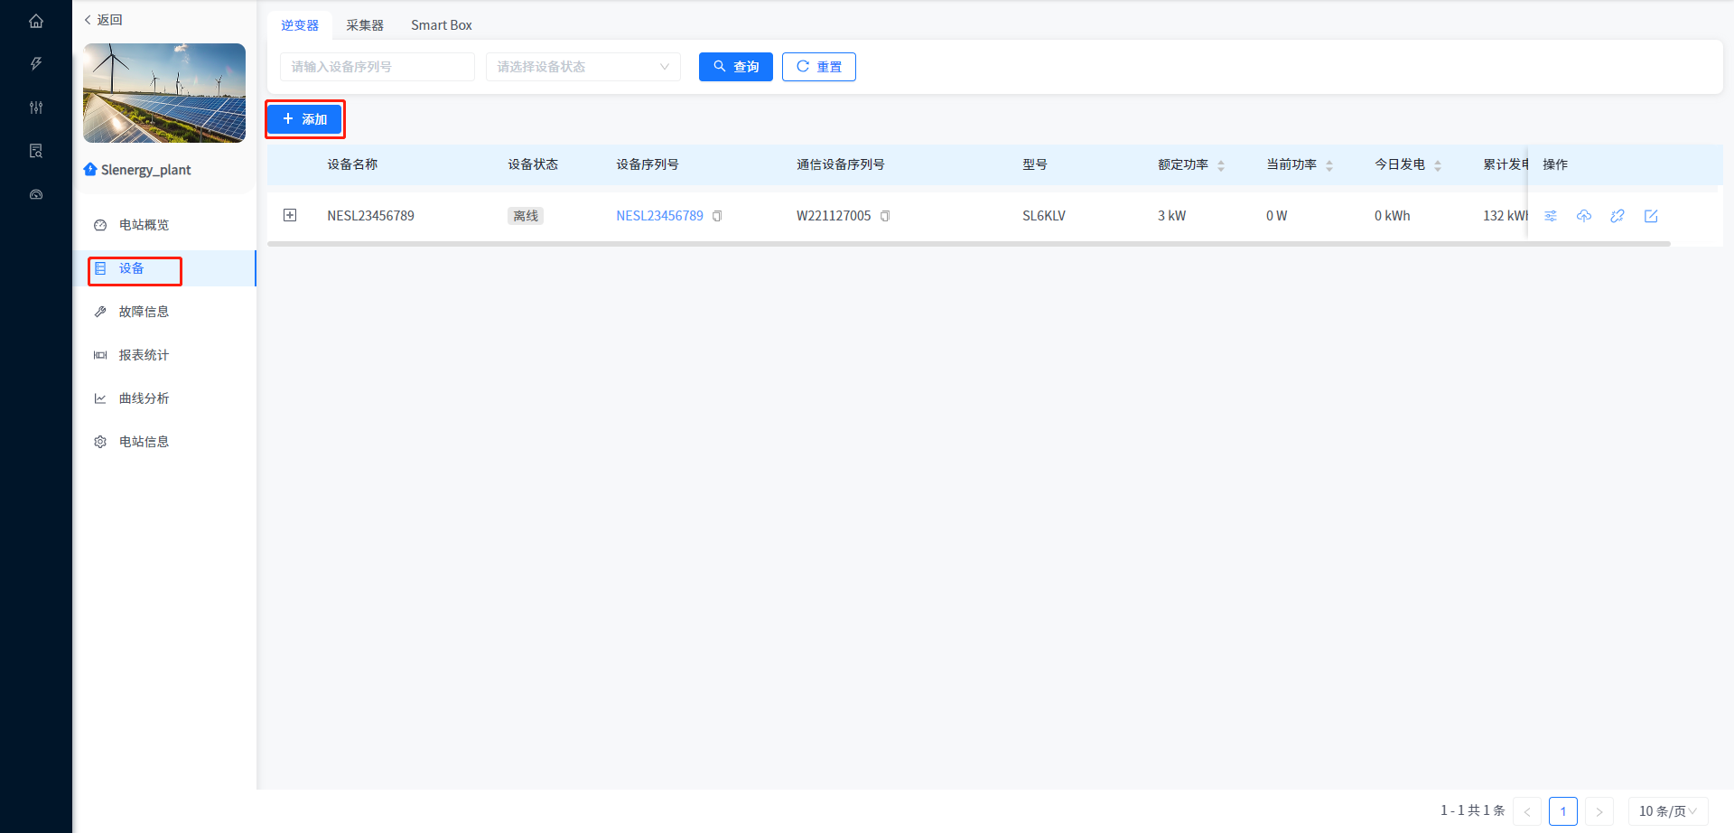Open the device status dropdown filter
The image size is (1734, 833).
[583, 67]
